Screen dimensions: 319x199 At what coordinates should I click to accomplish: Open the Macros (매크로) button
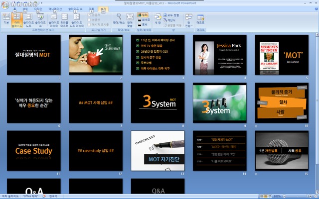coord(200,19)
